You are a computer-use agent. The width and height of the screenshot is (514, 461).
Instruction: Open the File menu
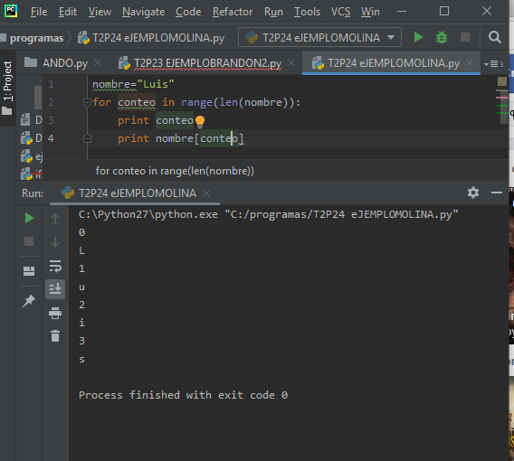[x=39, y=12]
